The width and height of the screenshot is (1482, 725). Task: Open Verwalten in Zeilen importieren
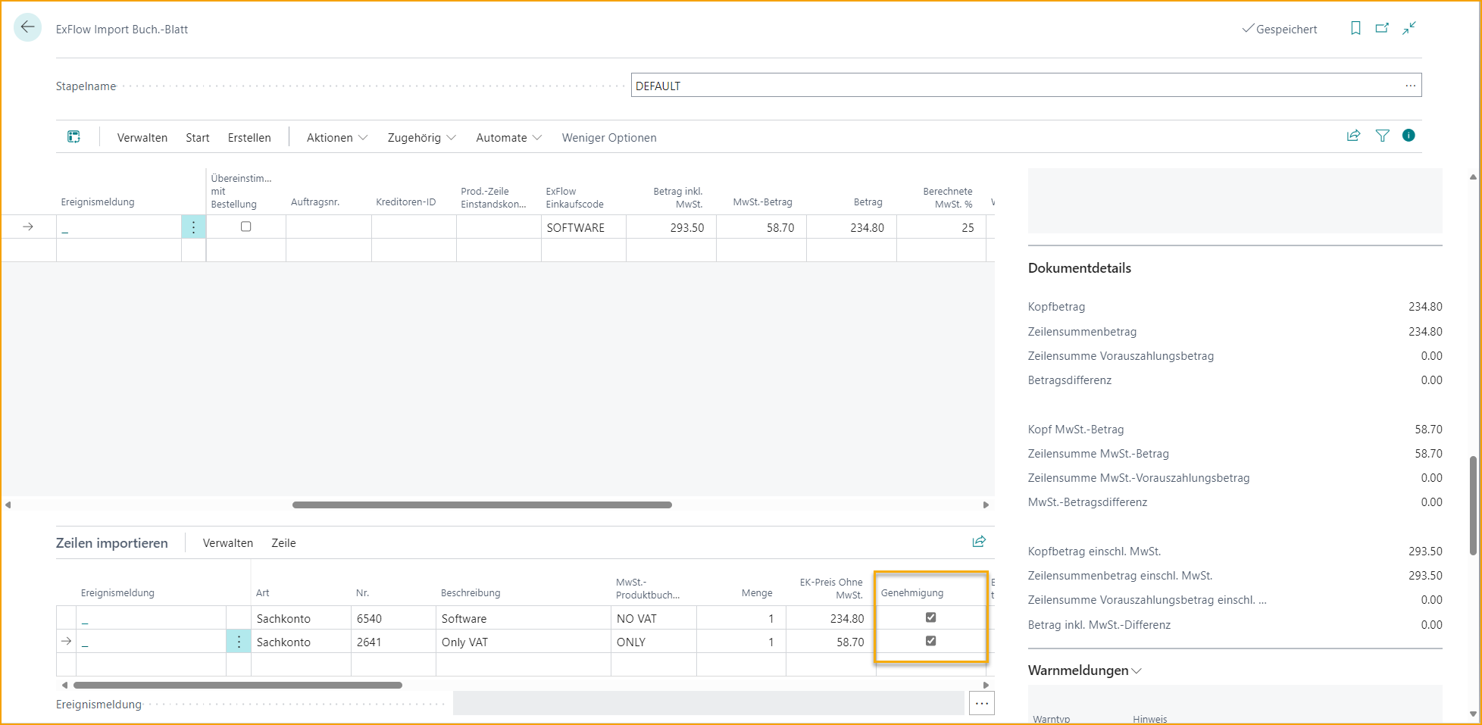coord(228,543)
